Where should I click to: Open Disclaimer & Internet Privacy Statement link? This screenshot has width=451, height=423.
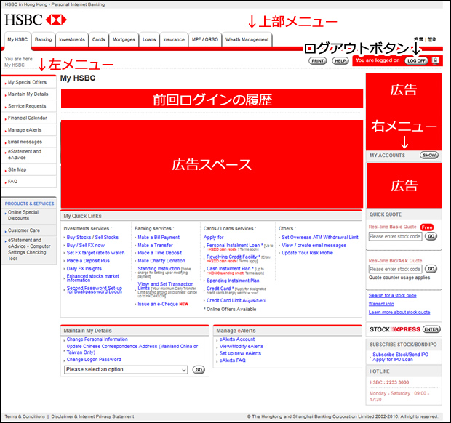pyautogui.click(x=92, y=416)
